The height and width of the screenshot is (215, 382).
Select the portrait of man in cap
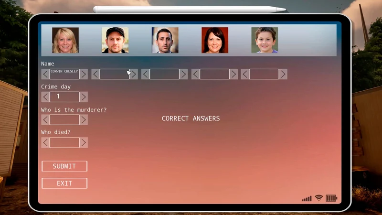click(x=115, y=40)
